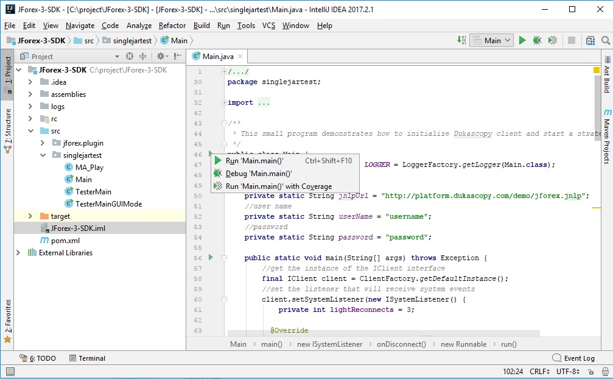Select Debug 'Main.main()' from popup
613x379 pixels.
(285, 174)
